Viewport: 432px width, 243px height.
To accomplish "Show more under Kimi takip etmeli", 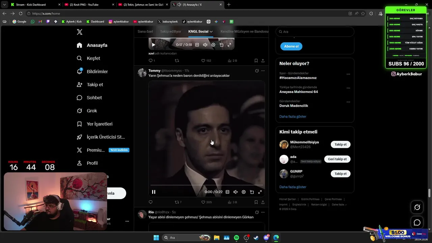I will [293, 187].
